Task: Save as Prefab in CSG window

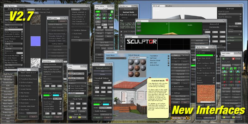Action: pyautogui.click(x=82, y=117)
